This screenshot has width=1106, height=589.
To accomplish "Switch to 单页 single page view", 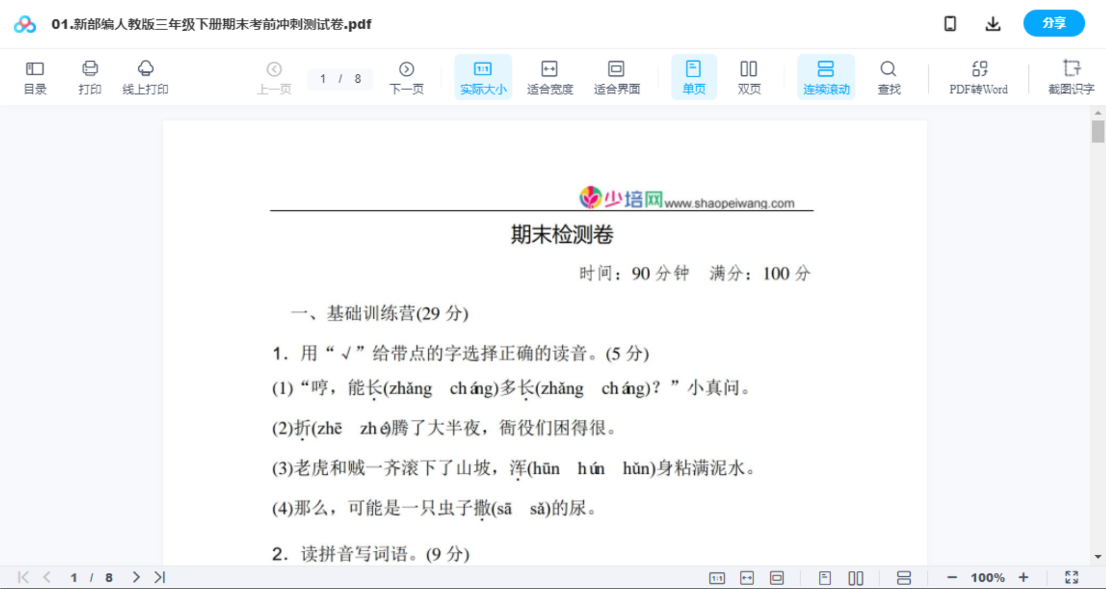I will point(694,76).
